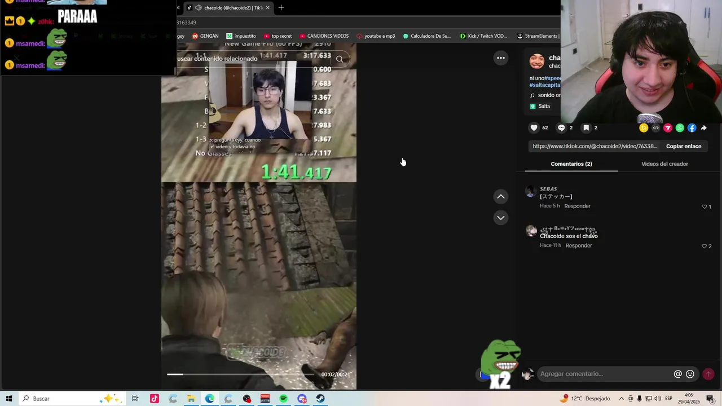Switch to Videos del creador tab
Viewport: 722px width, 406px height.
(x=664, y=164)
